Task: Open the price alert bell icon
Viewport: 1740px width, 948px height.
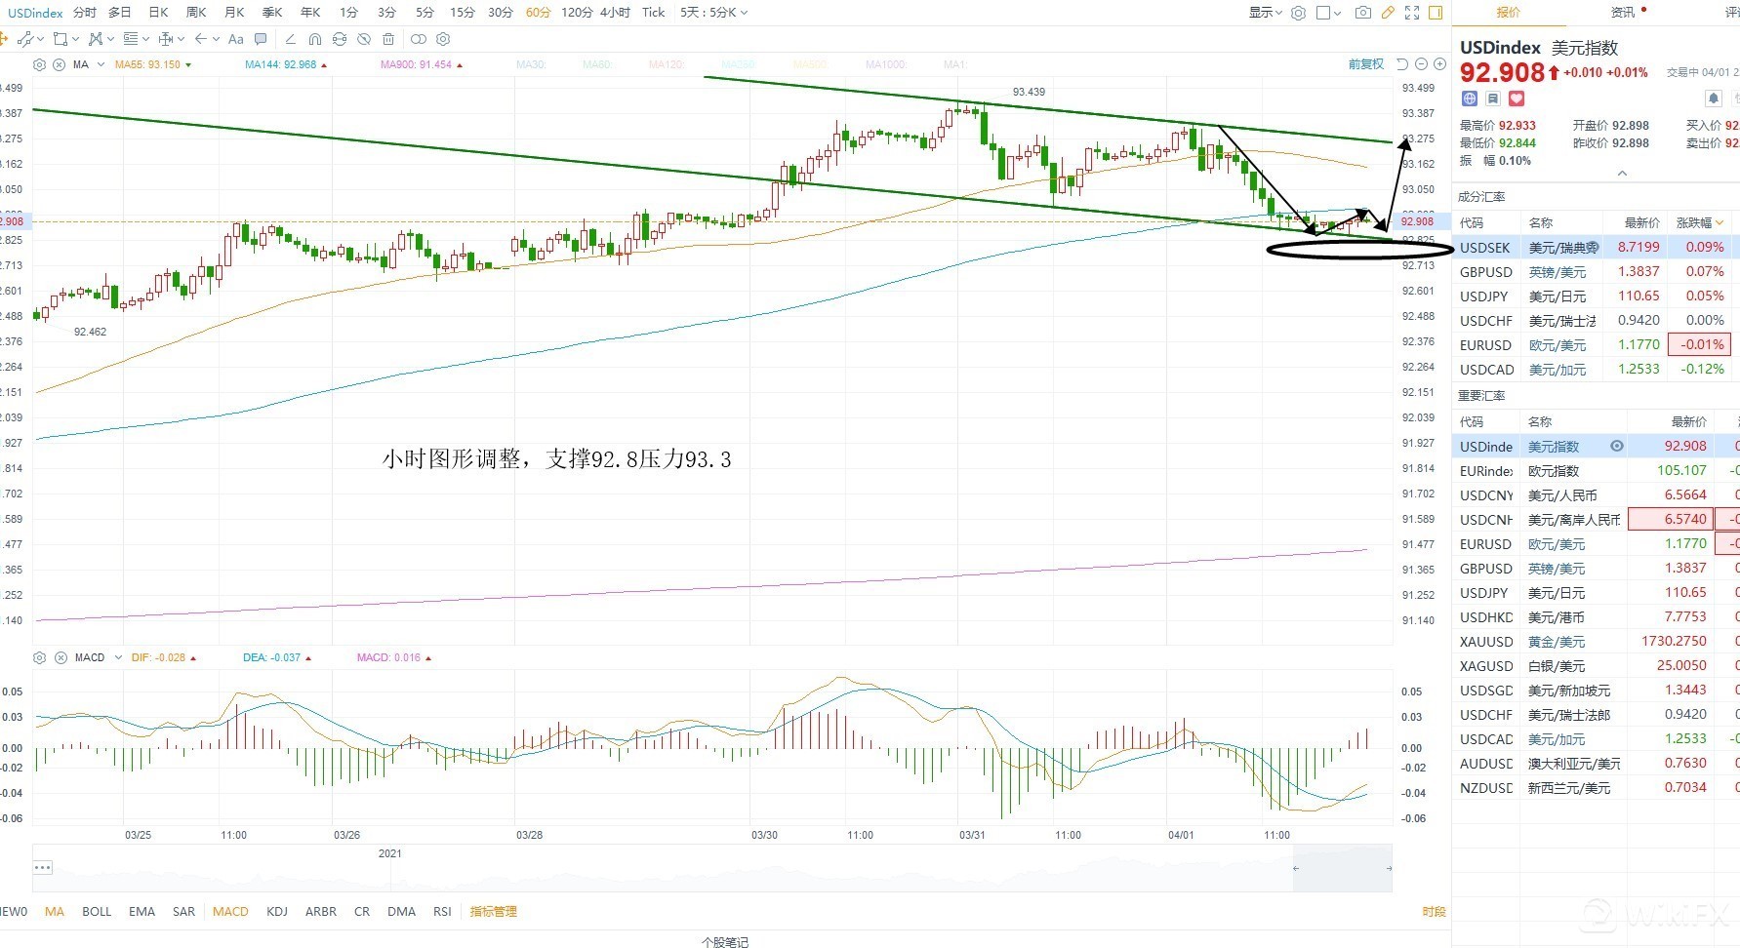Action: pos(1713,99)
